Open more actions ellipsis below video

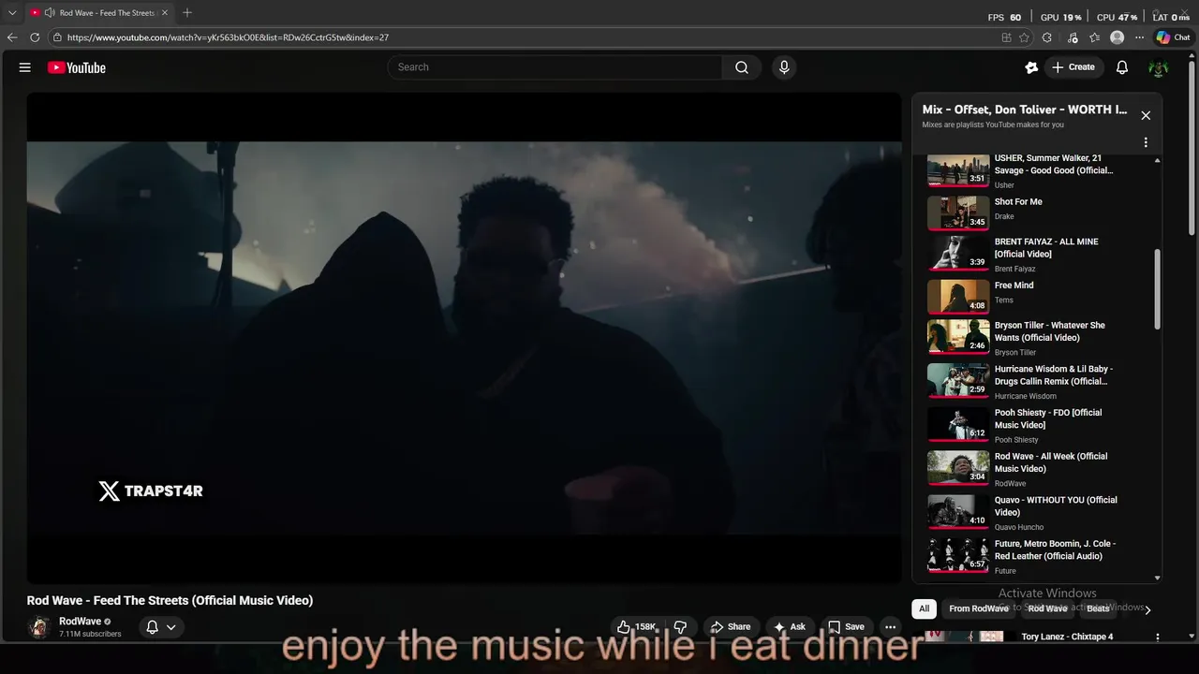click(891, 627)
